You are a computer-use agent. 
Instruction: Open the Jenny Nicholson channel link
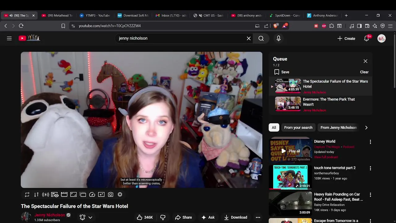tap(50, 215)
